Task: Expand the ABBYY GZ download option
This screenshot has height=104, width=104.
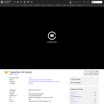Action: 73,93
